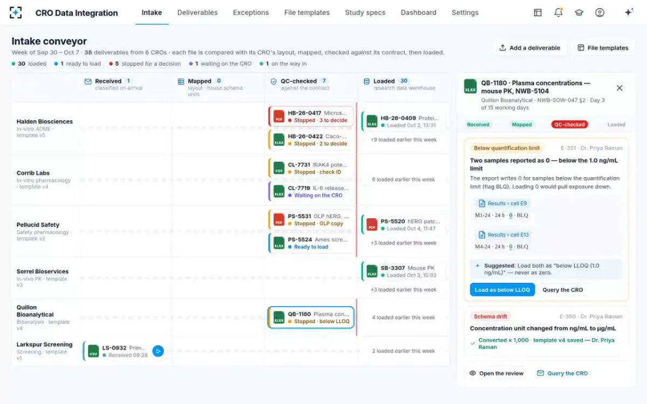The height and width of the screenshot is (404, 647).
Task: Switch to the Intake tab
Action: [x=152, y=12]
